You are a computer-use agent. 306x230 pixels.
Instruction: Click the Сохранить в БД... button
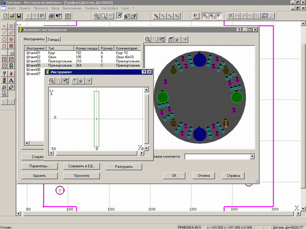(x=81, y=166)
